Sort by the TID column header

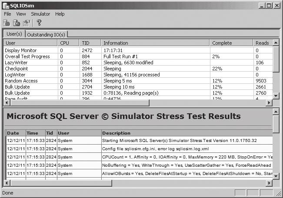click(90, 43)
